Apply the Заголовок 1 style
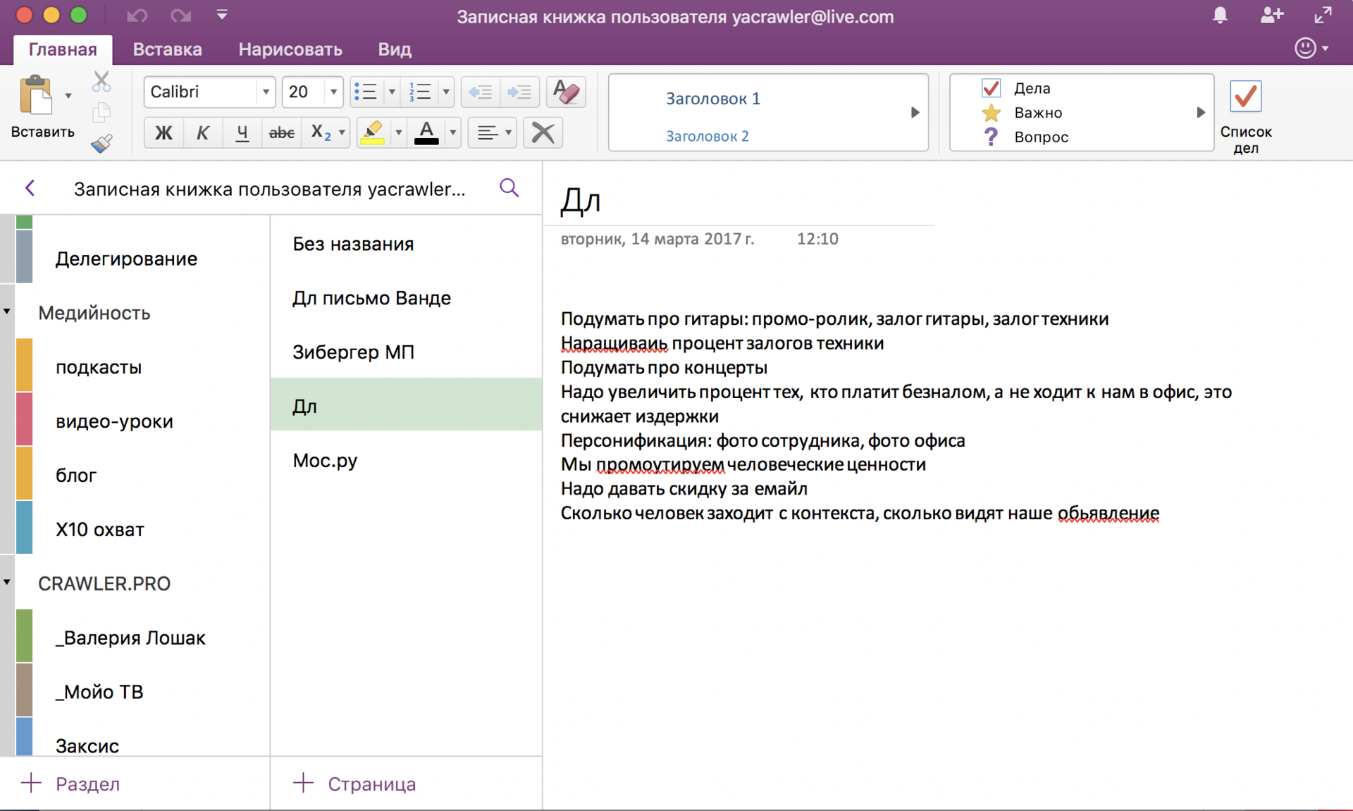The image size is (1353, 811). (713, 99)
